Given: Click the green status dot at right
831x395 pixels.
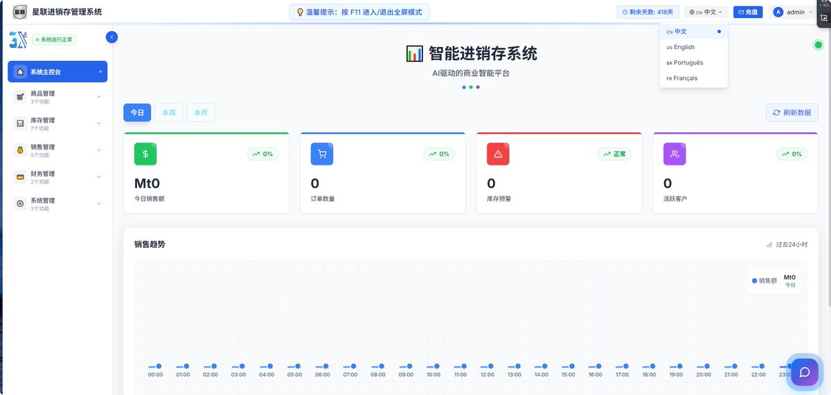Looking at the screenshot, I should coord(818,45).
